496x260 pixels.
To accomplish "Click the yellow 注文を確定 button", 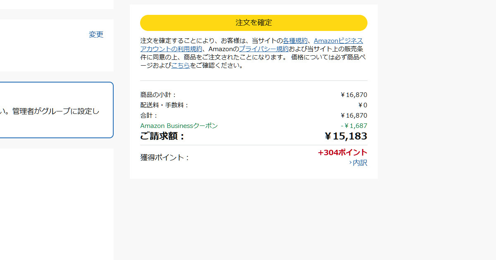I will tap(253, 23).
